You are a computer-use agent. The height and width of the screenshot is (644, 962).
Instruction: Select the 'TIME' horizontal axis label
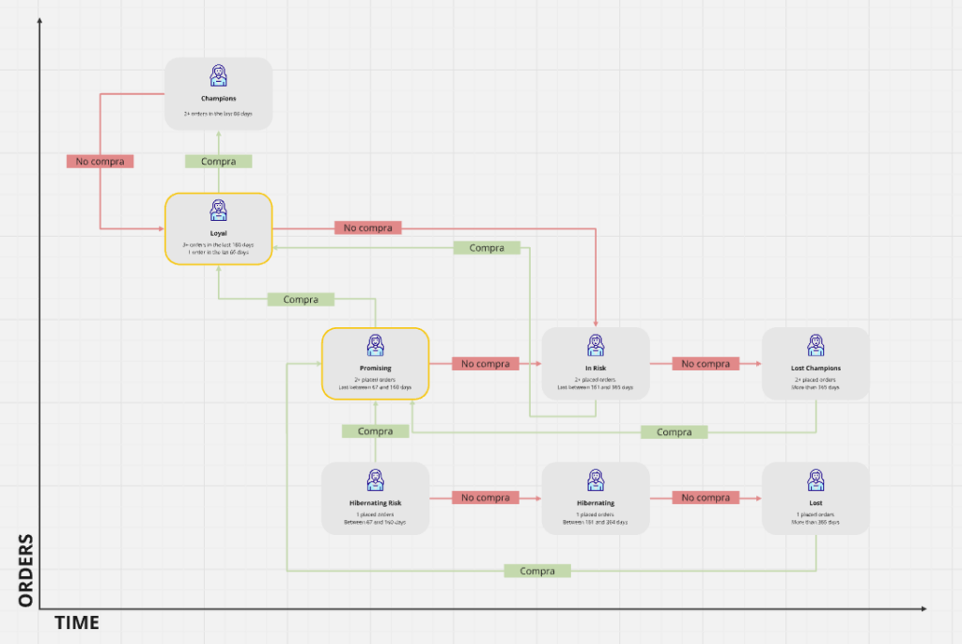(x=77, y=622)
